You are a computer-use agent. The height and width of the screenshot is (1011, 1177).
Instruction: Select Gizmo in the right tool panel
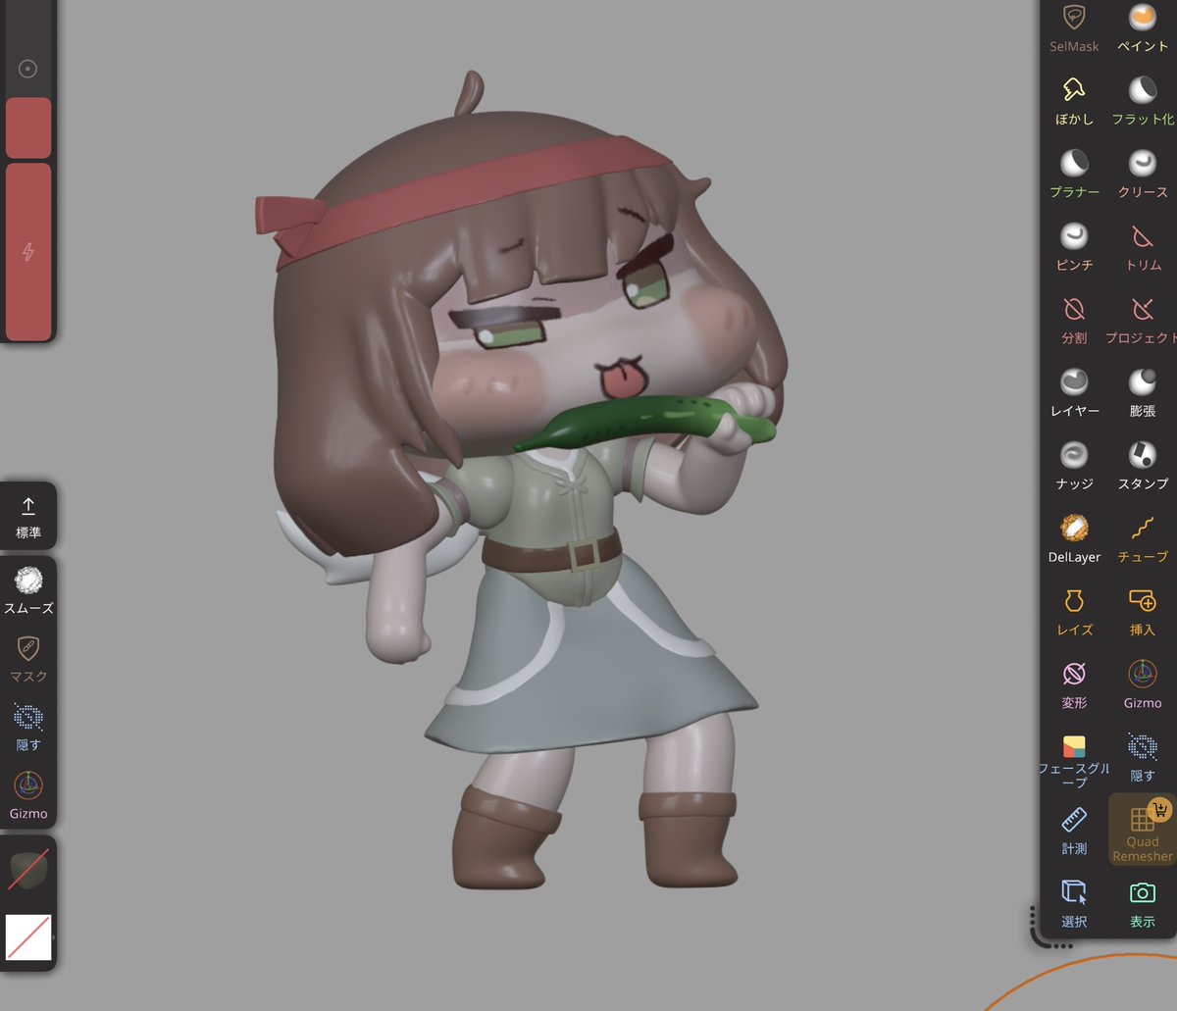point(1143,683)
